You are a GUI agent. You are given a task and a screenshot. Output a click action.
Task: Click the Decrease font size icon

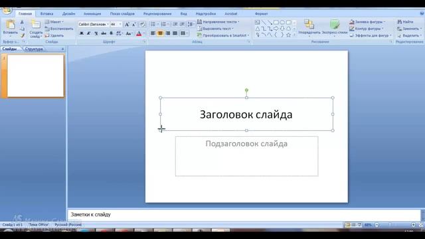tap(134, 25)
